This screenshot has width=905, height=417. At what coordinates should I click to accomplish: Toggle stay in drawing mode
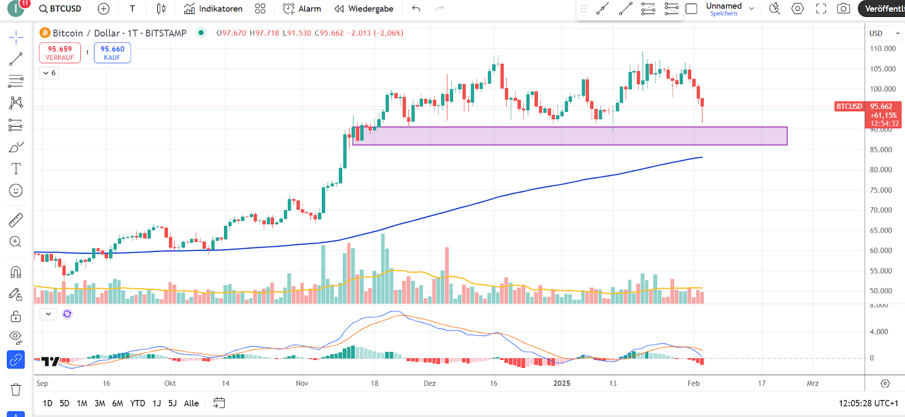[x=16, y=294]
